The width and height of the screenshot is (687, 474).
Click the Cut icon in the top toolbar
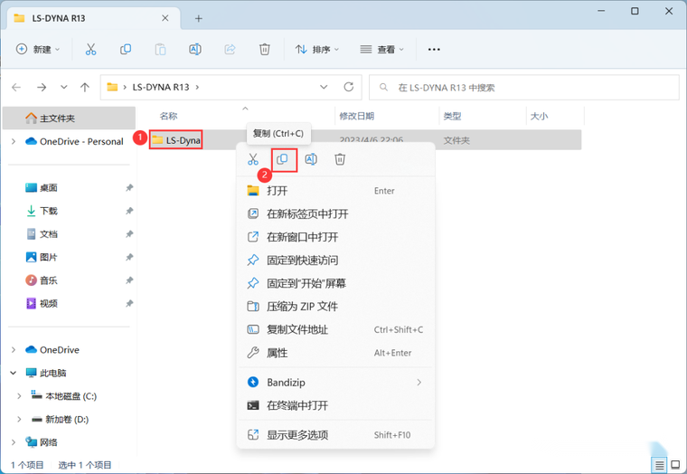(90, 50)
